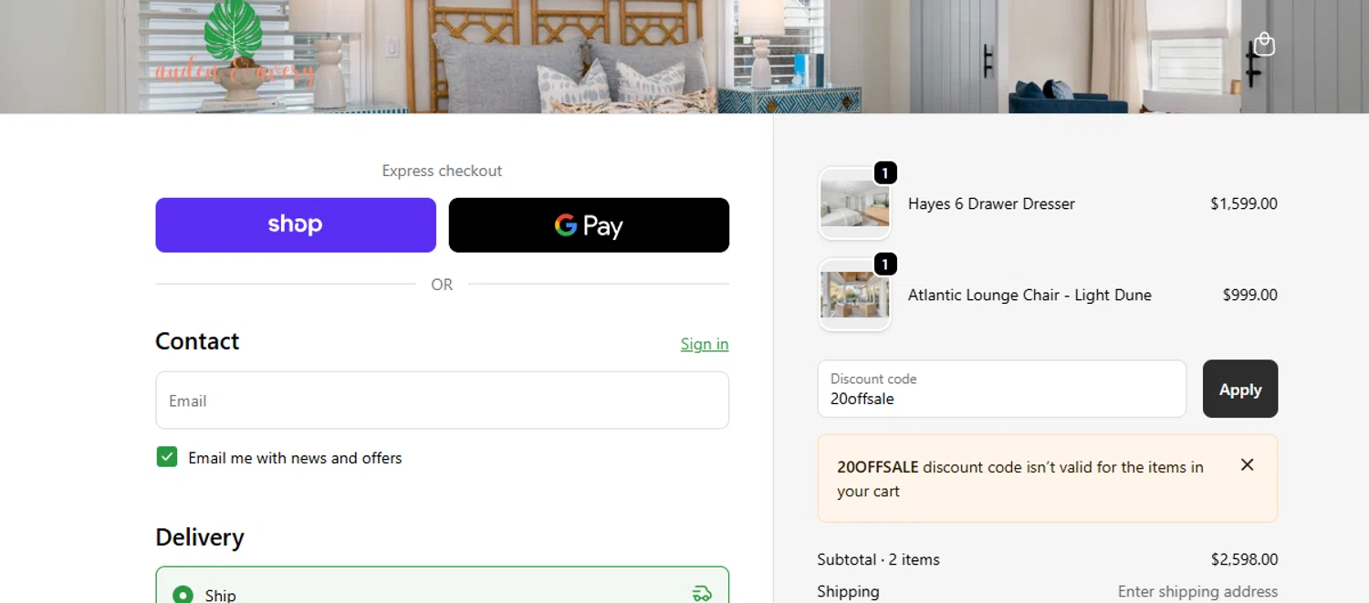Pay using Google Pay button
The height and width of the screenshot is (603, 1369).
click(x=589, y=225)
